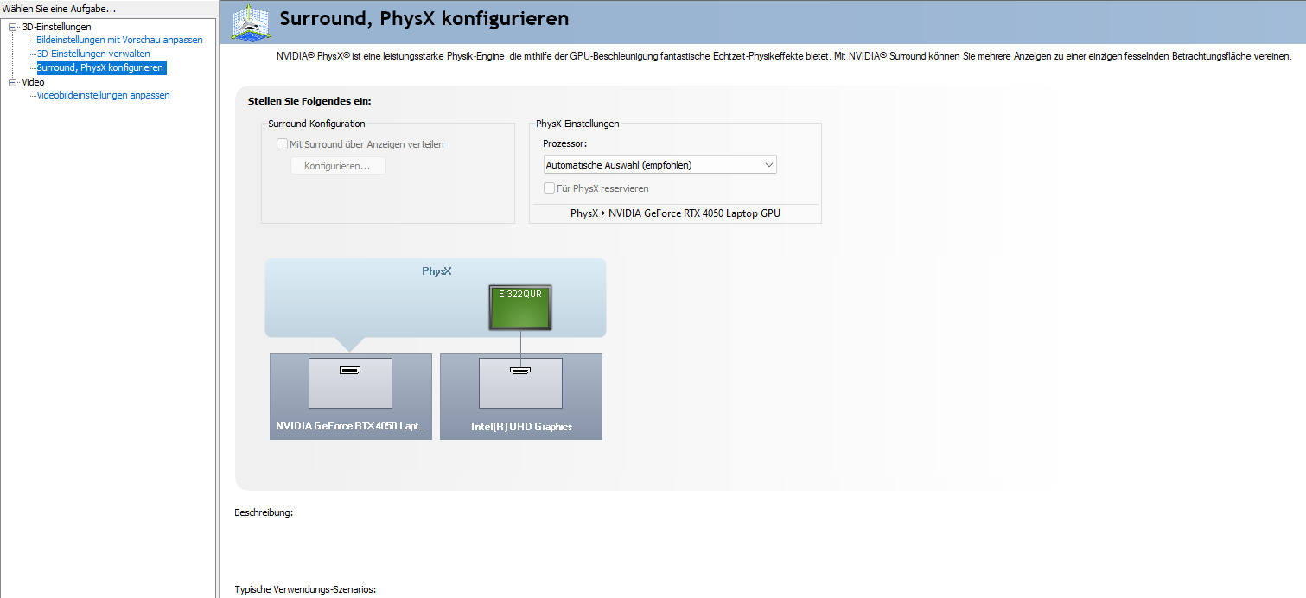1306x598 pixels.
Task: Open the Prozessor dropdown
Action: [x=660, y=165]
